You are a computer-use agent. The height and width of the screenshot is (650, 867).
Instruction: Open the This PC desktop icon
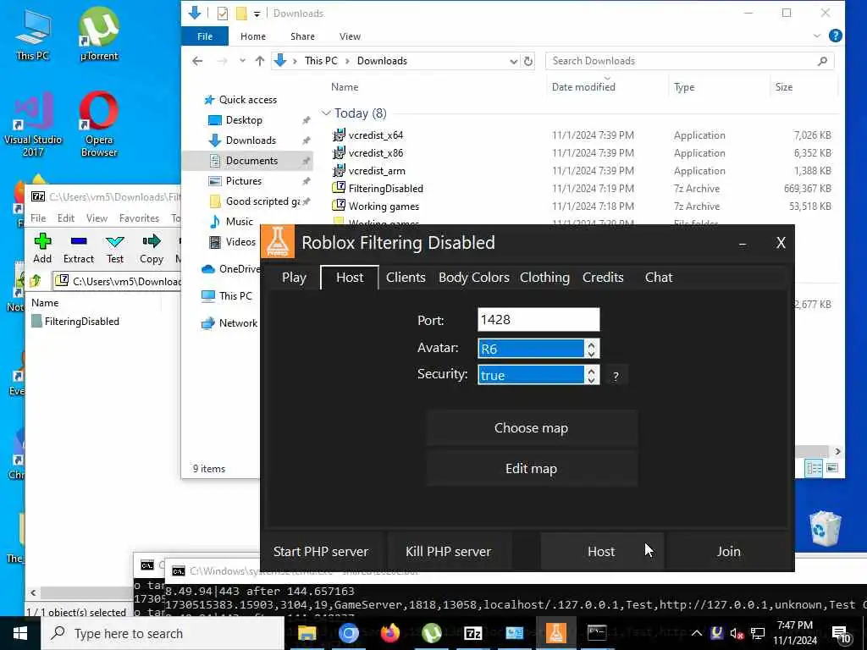tap(33, 34)
